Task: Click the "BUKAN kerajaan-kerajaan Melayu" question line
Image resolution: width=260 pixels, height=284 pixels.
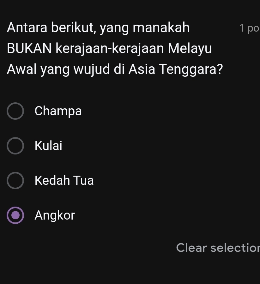Action: 109,49
